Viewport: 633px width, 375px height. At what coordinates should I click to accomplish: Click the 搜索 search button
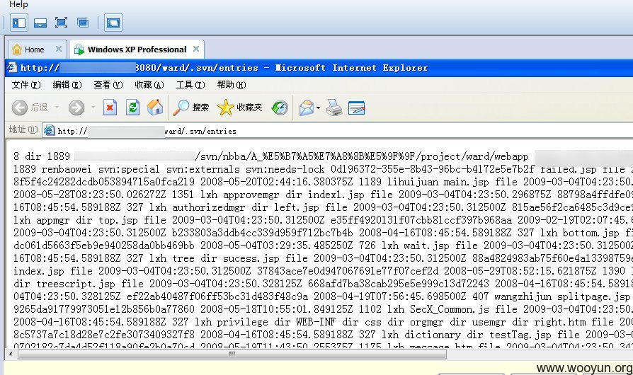coord(190,108)
